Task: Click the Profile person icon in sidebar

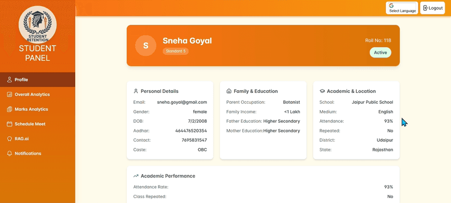Action: pyautogui.click(x=9, y=80)
